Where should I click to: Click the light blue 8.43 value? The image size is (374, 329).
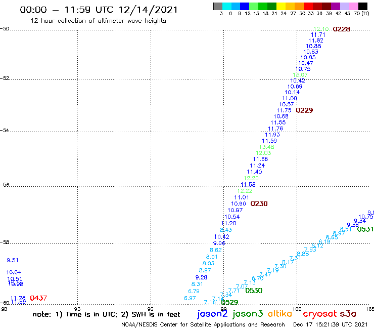pos(225,230)
